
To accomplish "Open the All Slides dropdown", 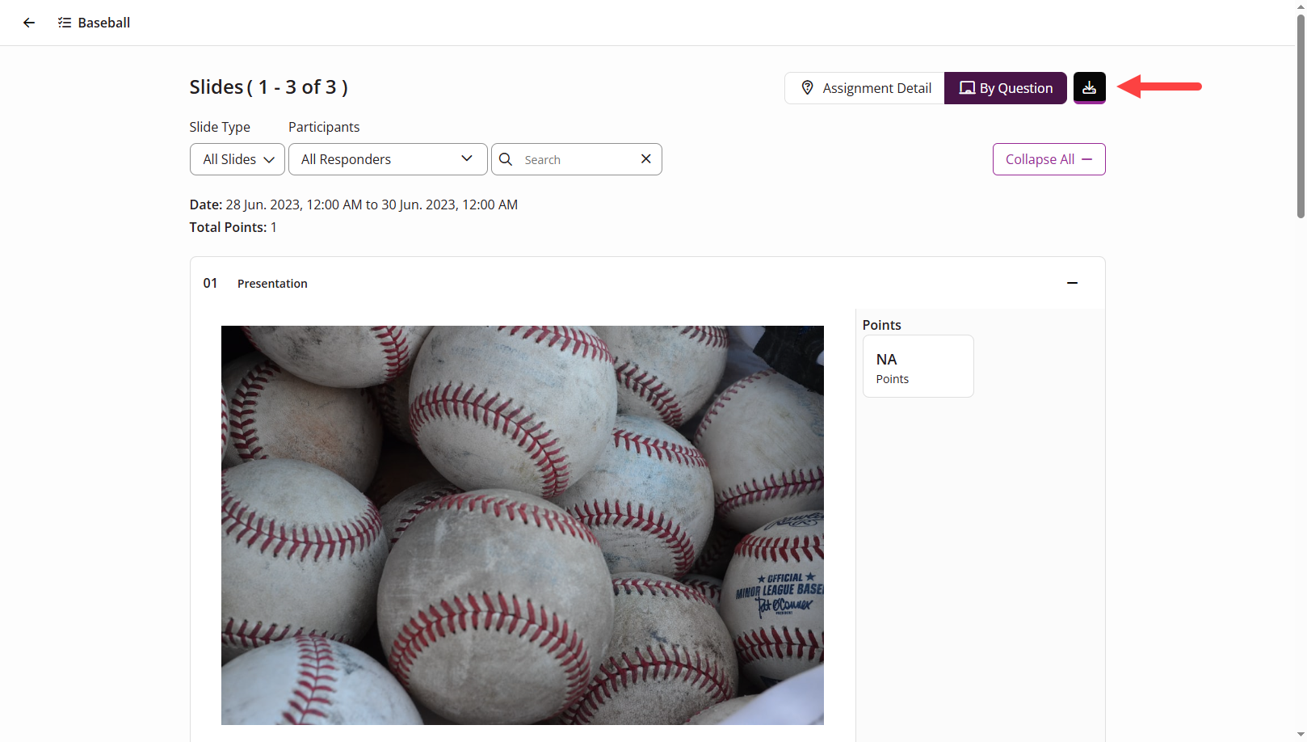I will [237, 159].
